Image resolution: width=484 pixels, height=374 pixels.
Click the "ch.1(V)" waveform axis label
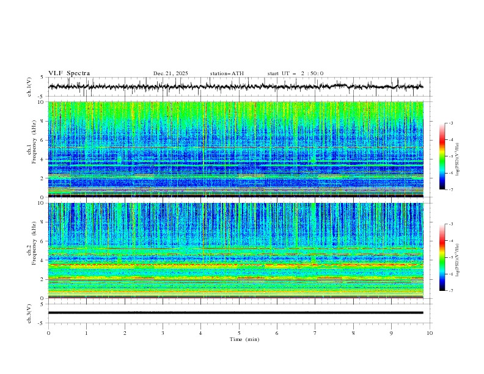pos(29,87)
